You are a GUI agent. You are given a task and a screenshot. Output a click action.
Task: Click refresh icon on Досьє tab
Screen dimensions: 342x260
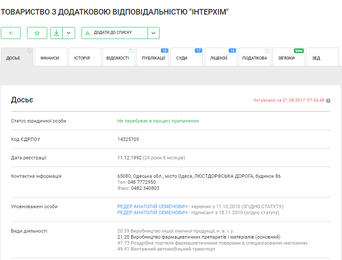(30, 51)
